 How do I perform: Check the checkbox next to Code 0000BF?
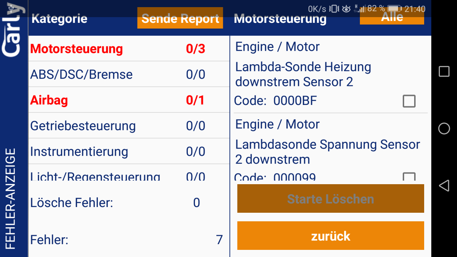(x=409, y=101)
